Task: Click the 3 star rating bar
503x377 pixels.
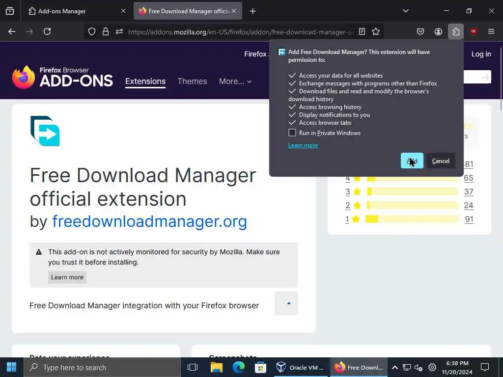Action: point(412,192)
